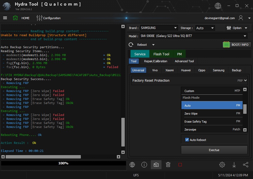The width and height of the screenshot is (253, 179).
Task: Click the share icon
Action: (246, 165)
